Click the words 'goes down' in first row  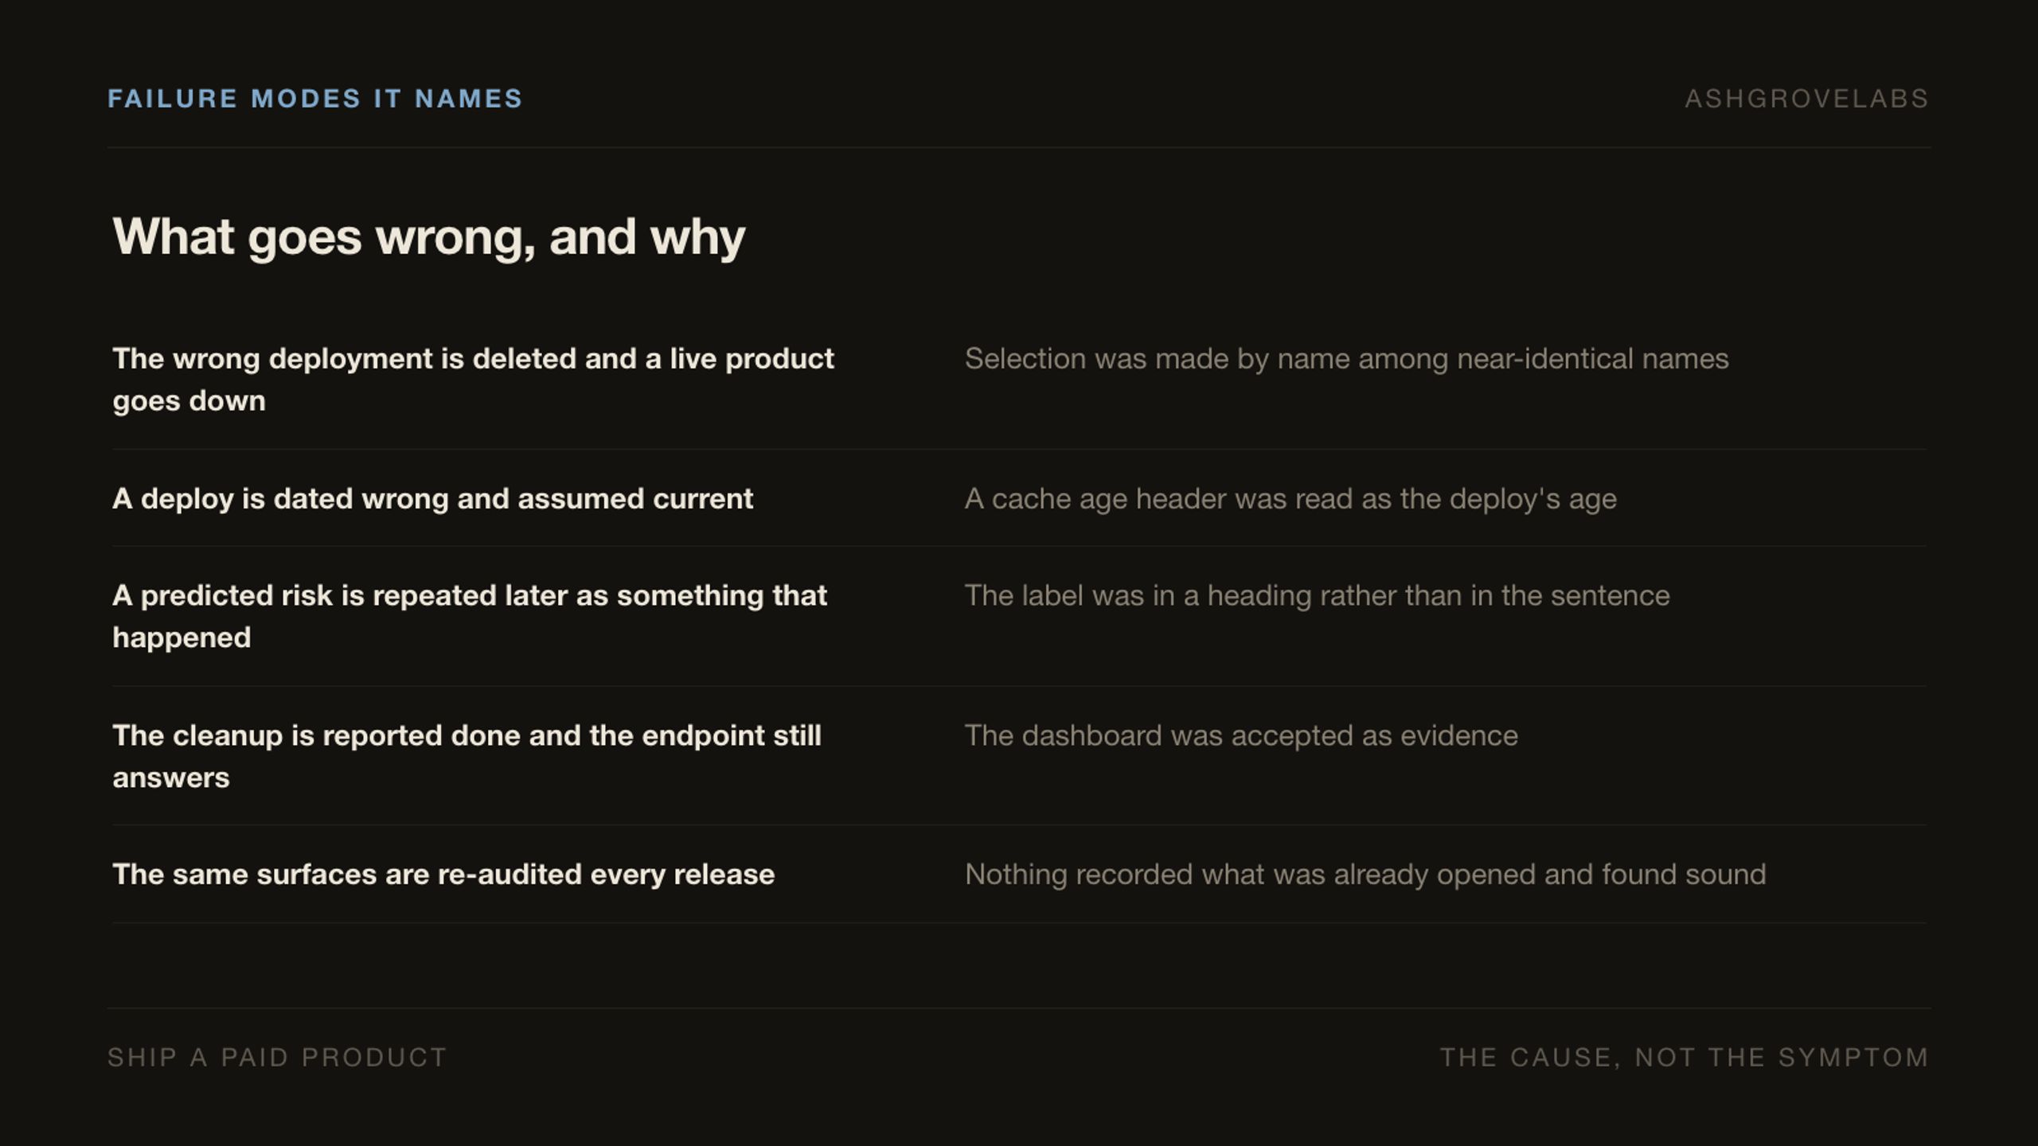pos(189,401)
